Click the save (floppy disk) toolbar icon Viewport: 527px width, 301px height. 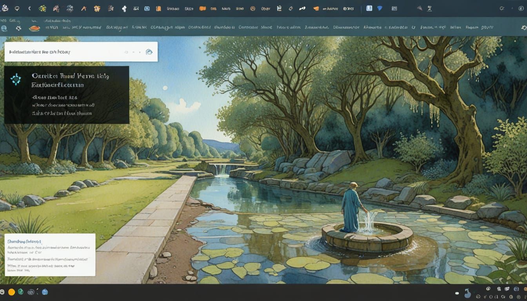(x=279, y=7)
